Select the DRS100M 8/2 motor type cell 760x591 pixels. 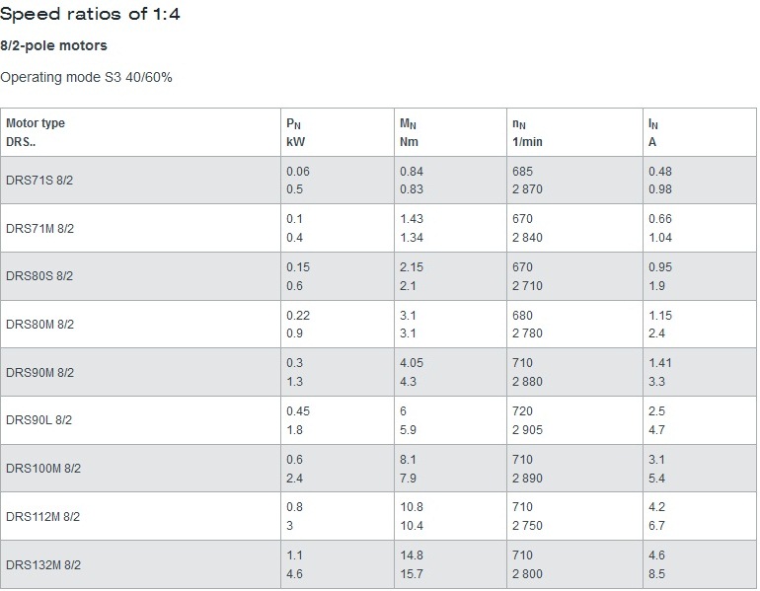click(x=43, y=469)
